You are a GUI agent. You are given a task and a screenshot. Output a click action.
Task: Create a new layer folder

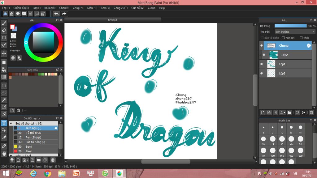(x=289, y=112)
